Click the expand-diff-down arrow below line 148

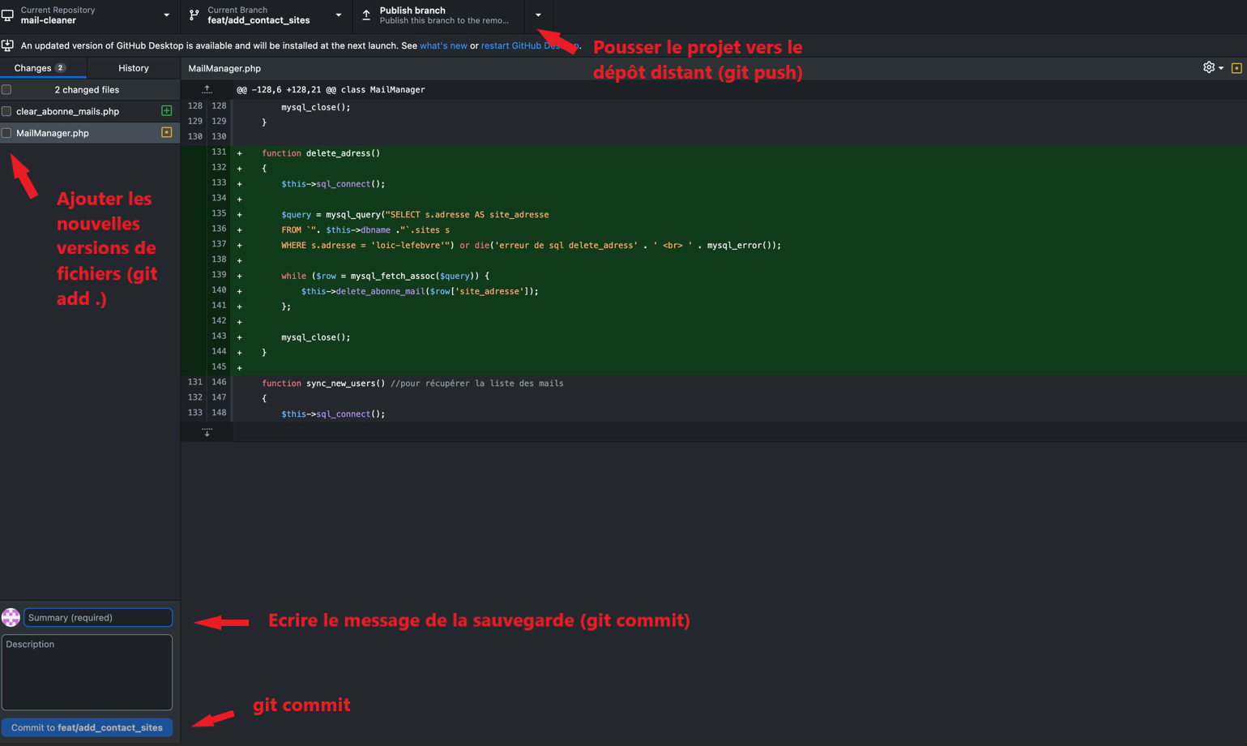pyautogui.click(x=206, y=431)
